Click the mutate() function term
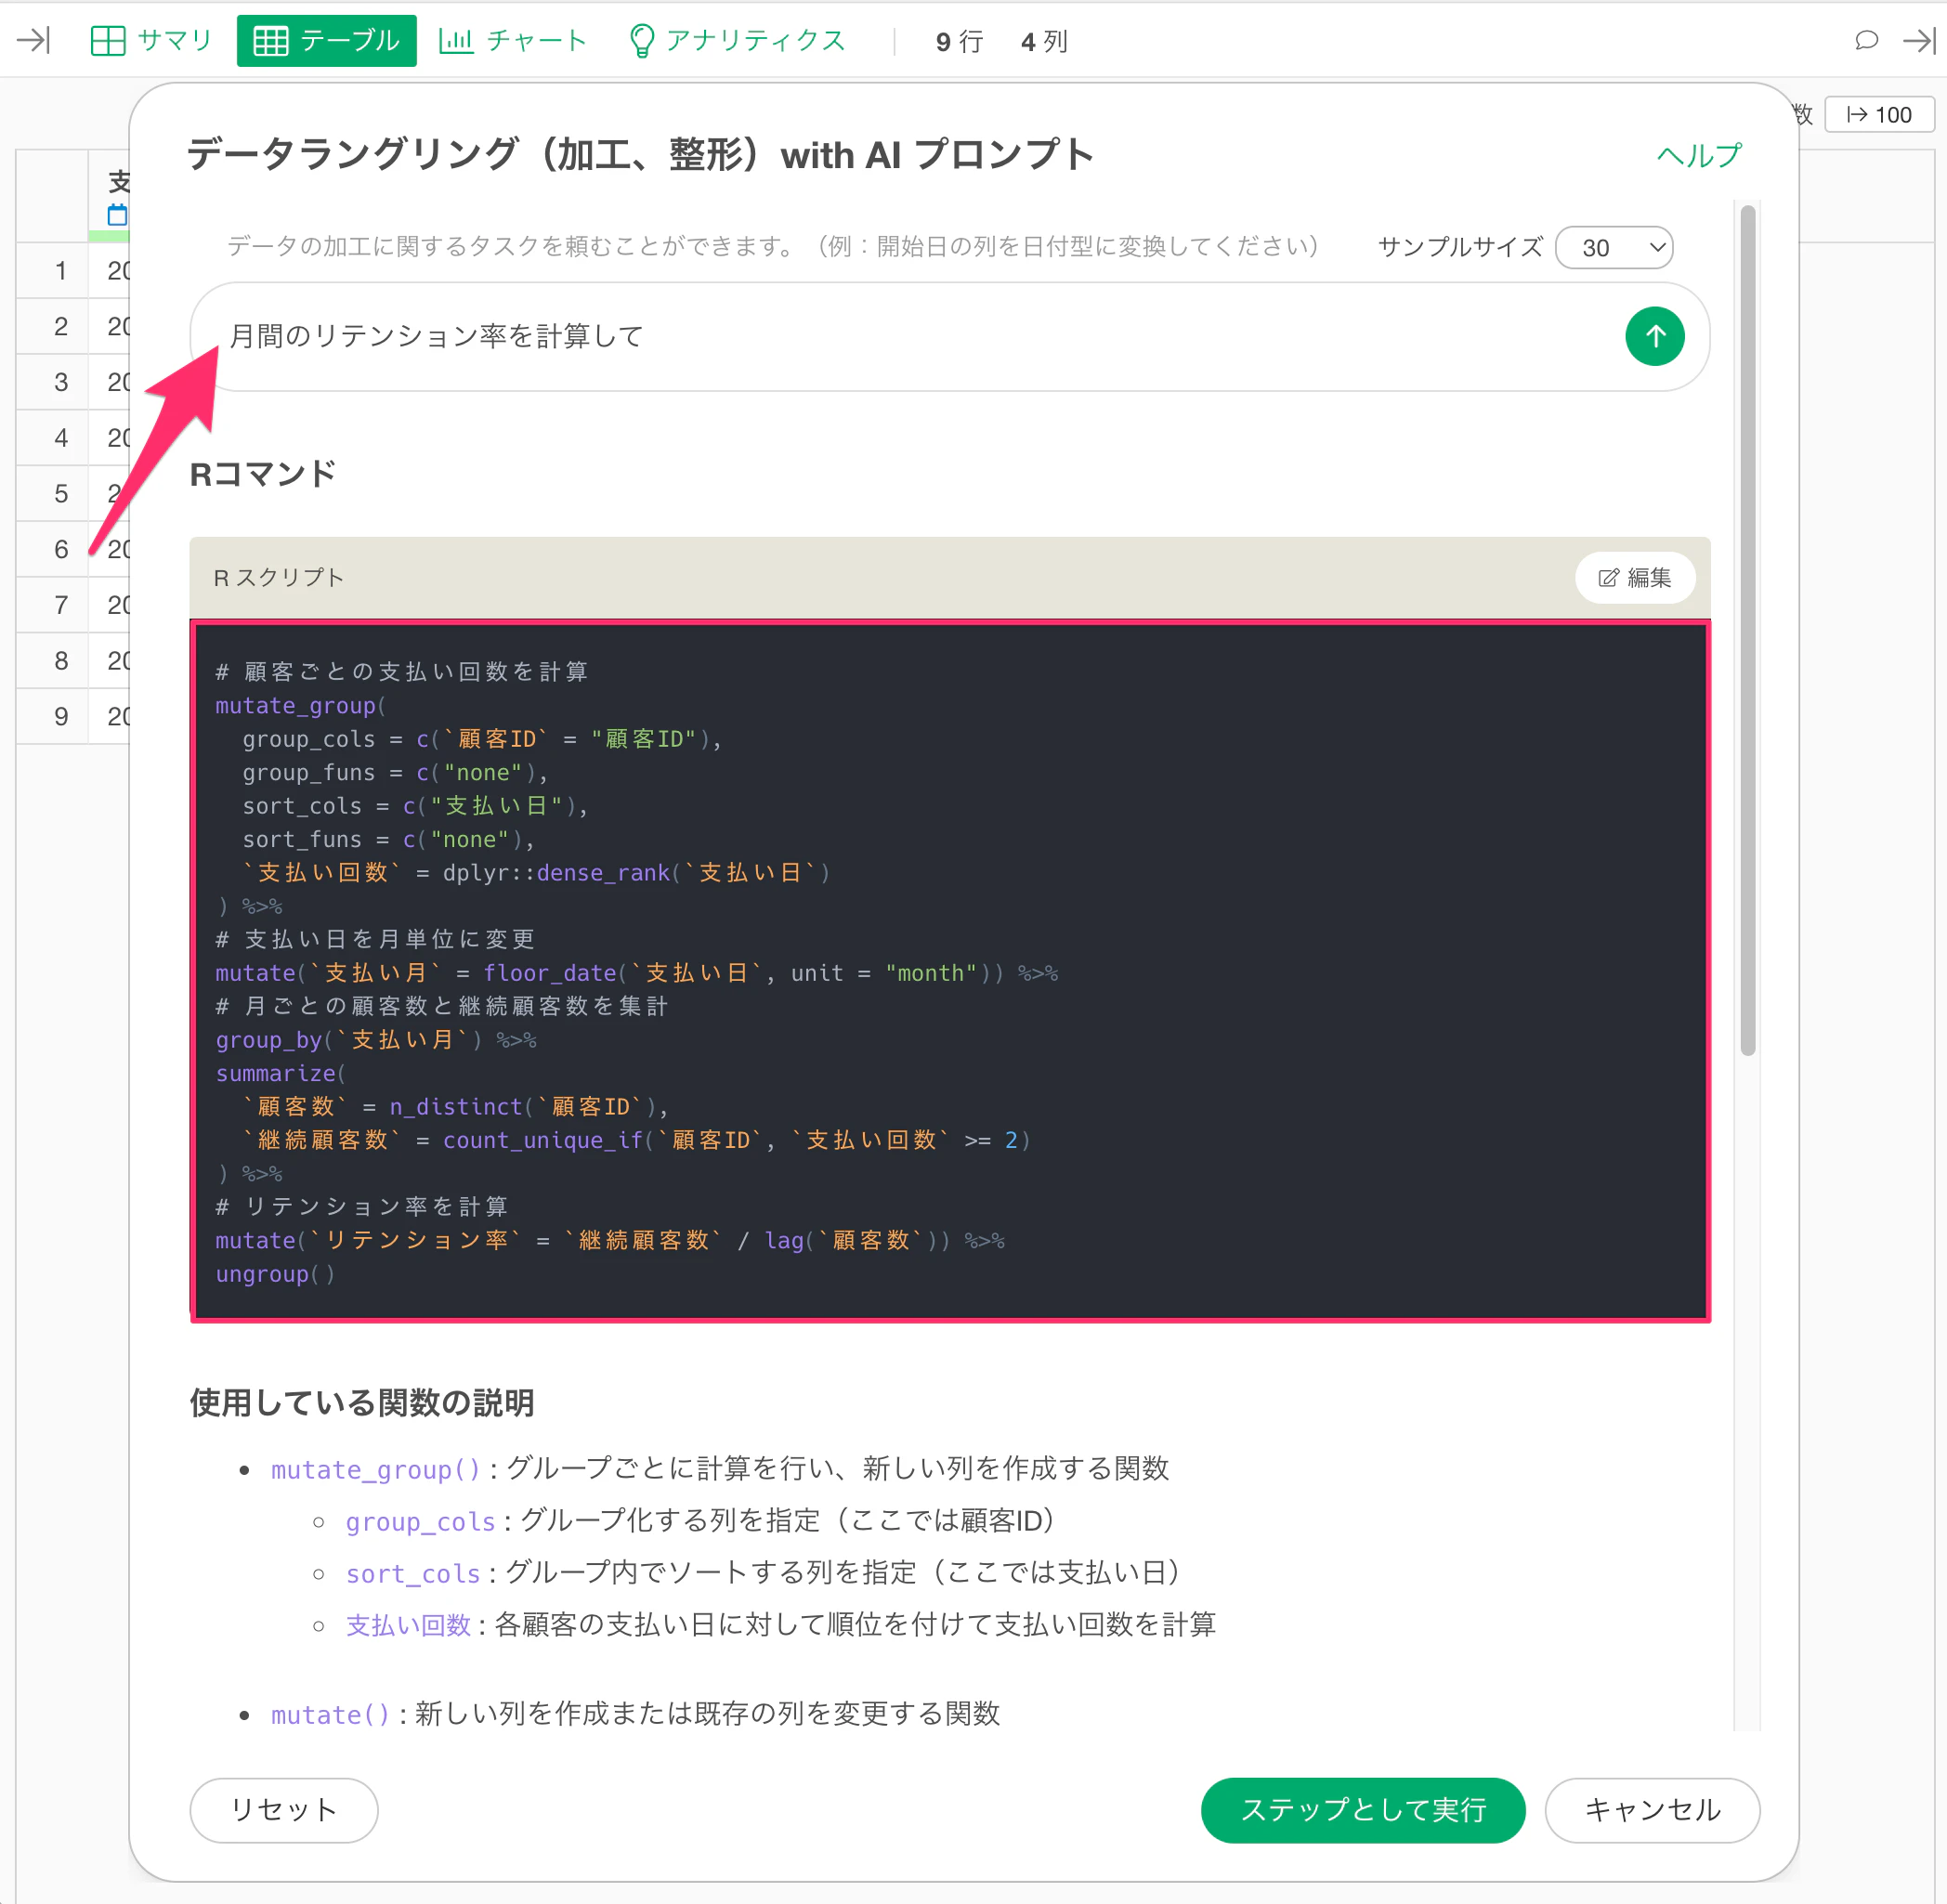The height and width of the screenshot is (1904, 1947). (x=330, y=1714)
